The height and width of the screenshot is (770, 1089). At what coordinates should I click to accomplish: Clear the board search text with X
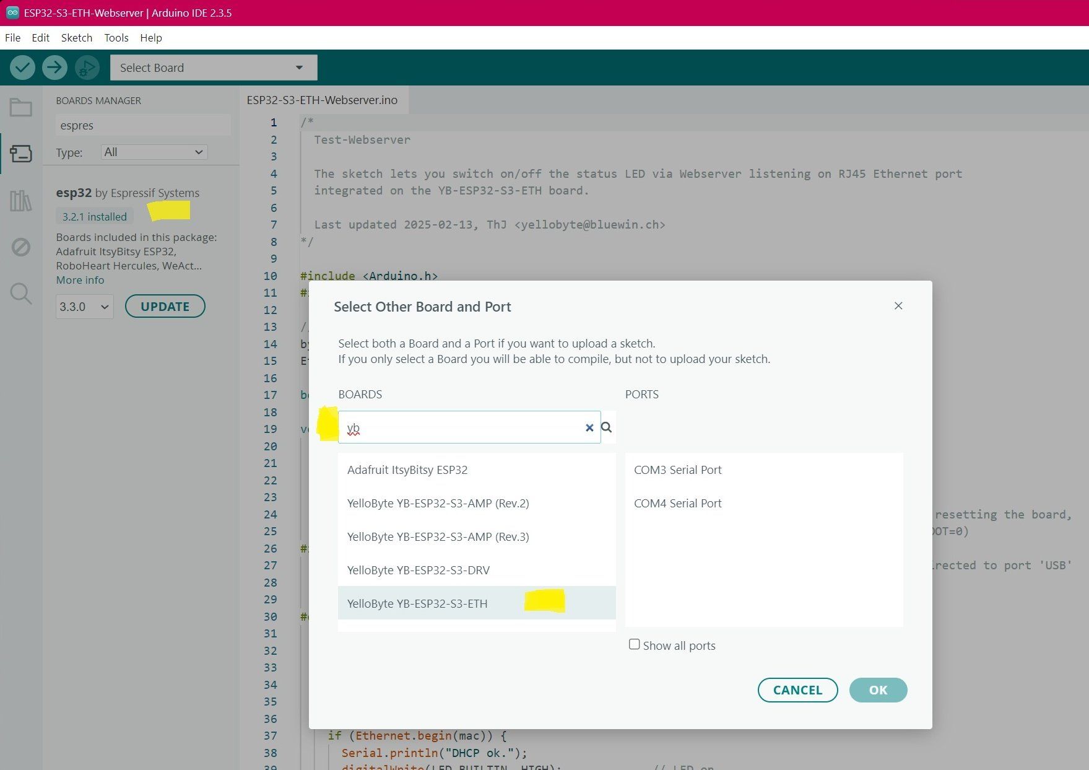coord(589,427)
